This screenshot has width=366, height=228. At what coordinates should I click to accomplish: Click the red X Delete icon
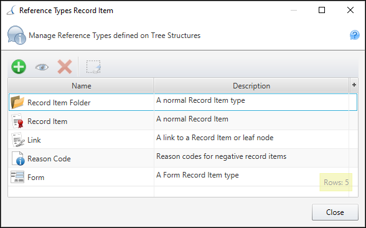(x=65, y=67)
